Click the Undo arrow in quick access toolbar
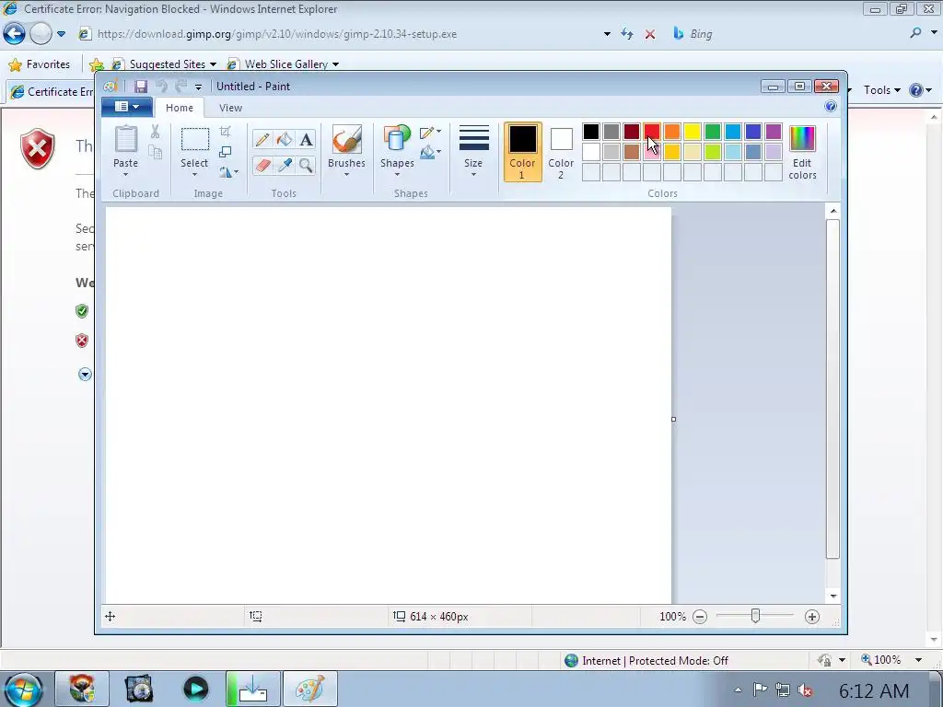This screenshot has height=707, width=943. point(161,86)
